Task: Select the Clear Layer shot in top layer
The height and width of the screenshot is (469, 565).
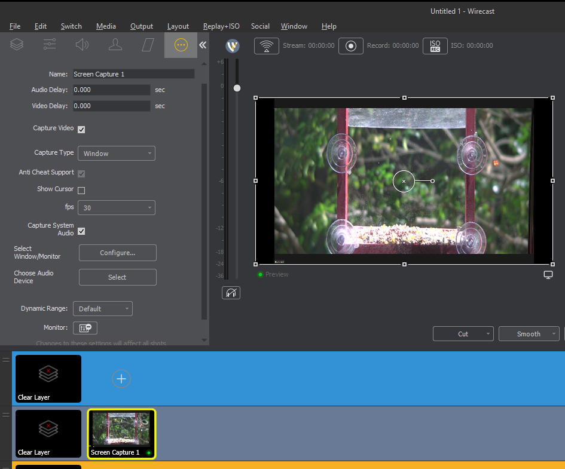Action: [x=48, y=379]
